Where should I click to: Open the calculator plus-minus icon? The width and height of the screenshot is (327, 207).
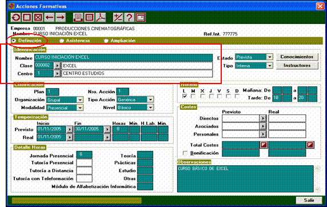tap(118, 18)
